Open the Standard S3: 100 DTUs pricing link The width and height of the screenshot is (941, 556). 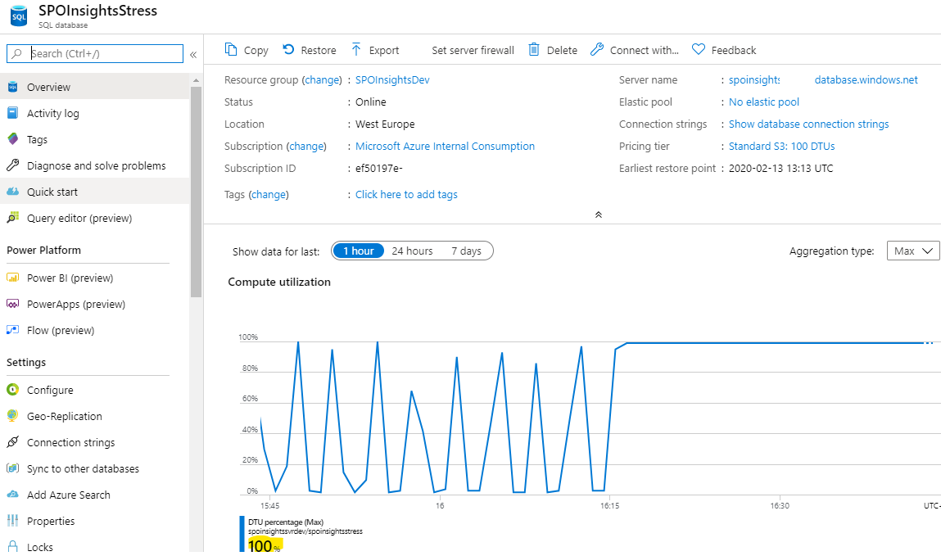click(x=781, y=146)
